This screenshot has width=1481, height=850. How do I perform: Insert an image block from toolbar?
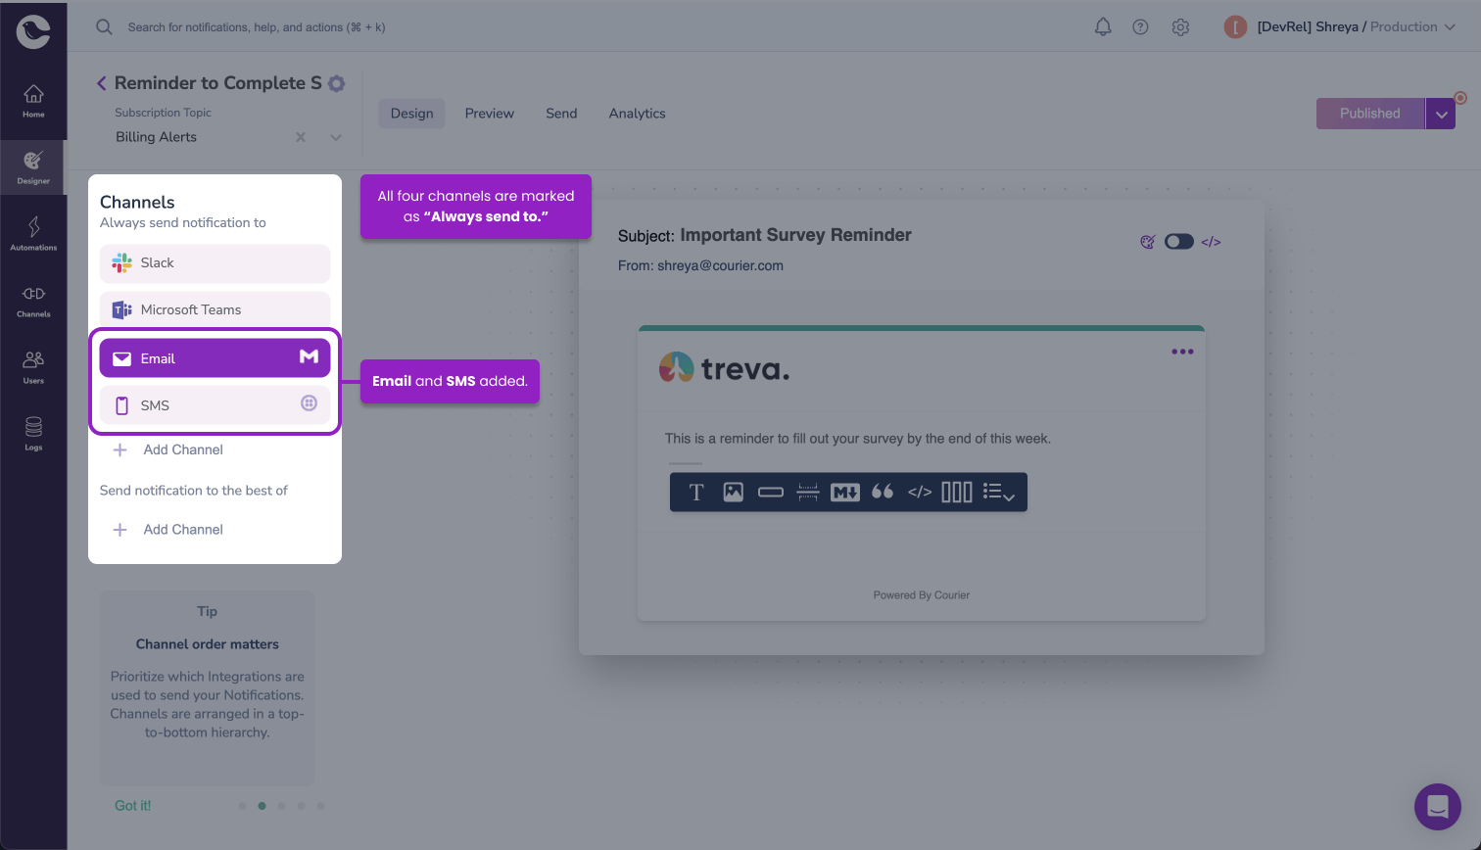(x=733, y=493)
